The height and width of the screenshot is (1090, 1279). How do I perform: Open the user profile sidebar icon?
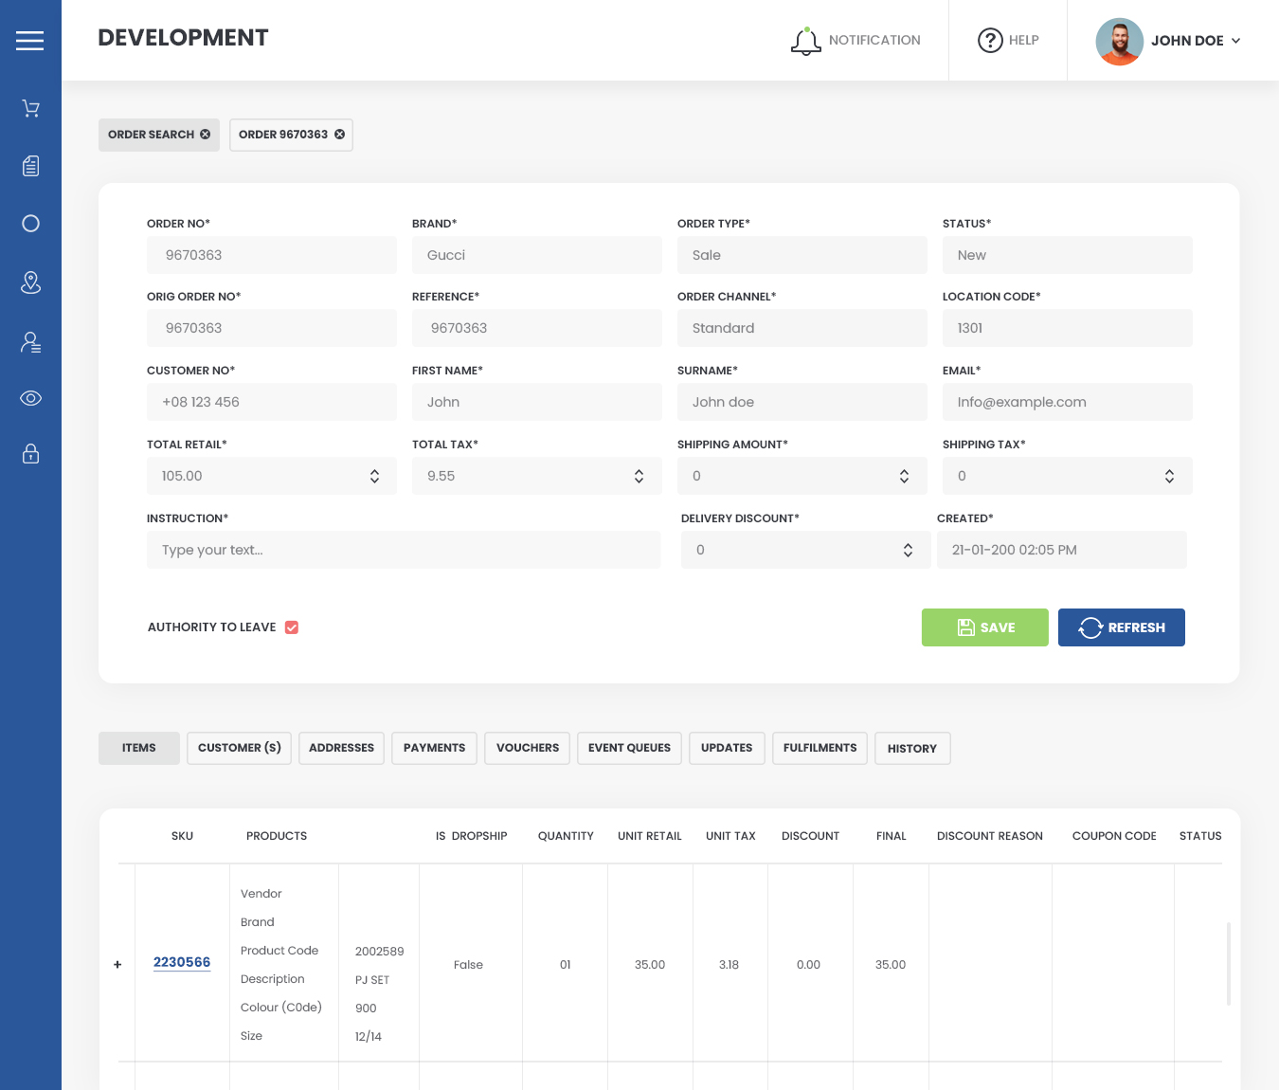pyautogui.click(x=30, y=342)
